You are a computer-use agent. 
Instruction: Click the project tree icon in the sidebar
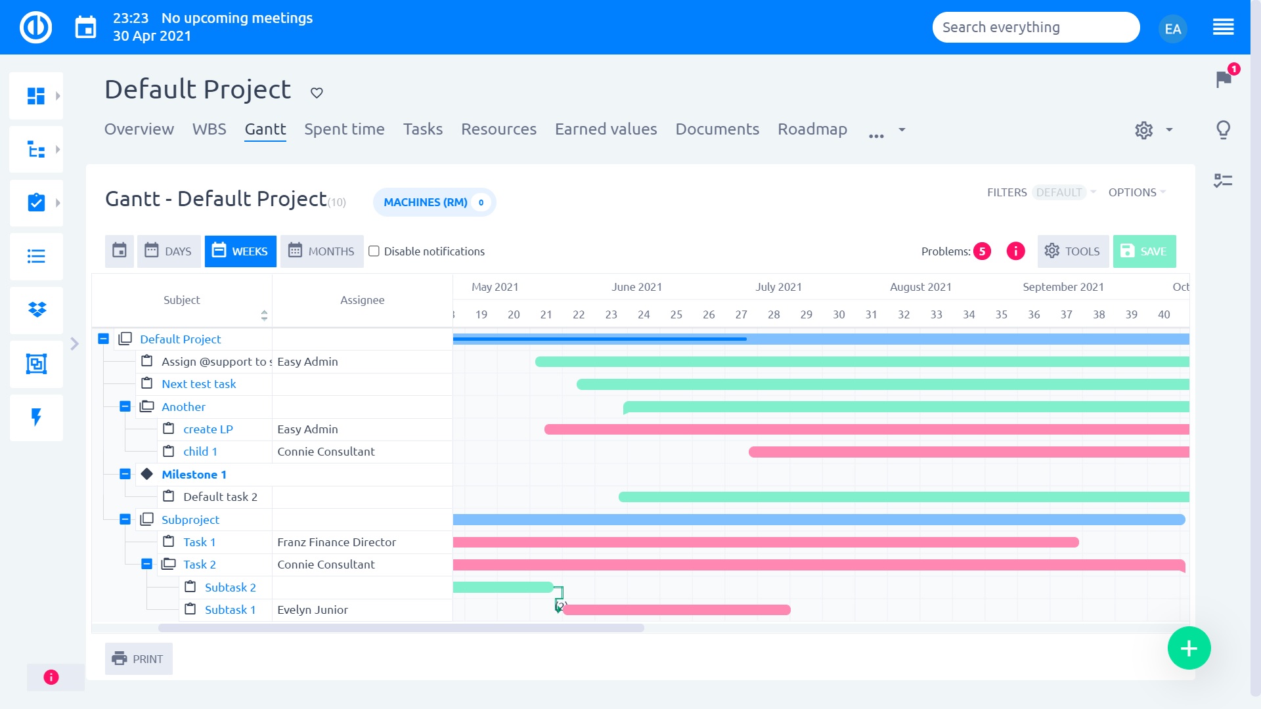pos(36,150)
